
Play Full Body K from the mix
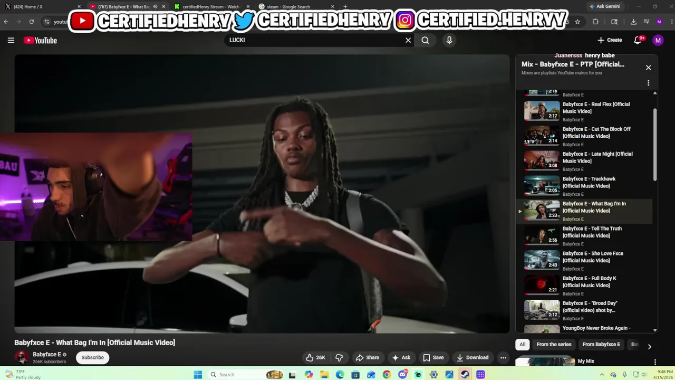tap(585, 285)
